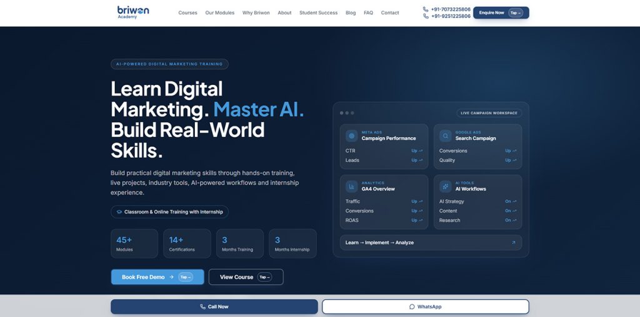Image resolution: width=640 pixels, height=317 pixels.
Task: Click the AI Workflows card title
Action: 471,189
